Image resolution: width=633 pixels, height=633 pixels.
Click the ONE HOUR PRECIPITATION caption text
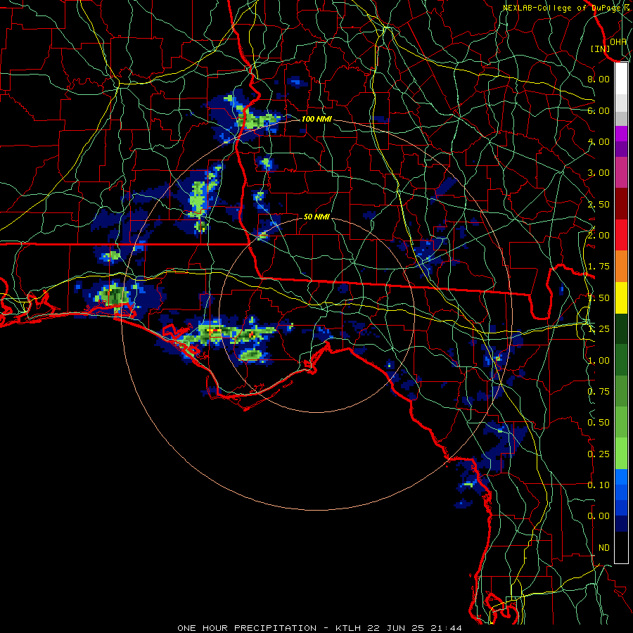[x=247, y=628]
